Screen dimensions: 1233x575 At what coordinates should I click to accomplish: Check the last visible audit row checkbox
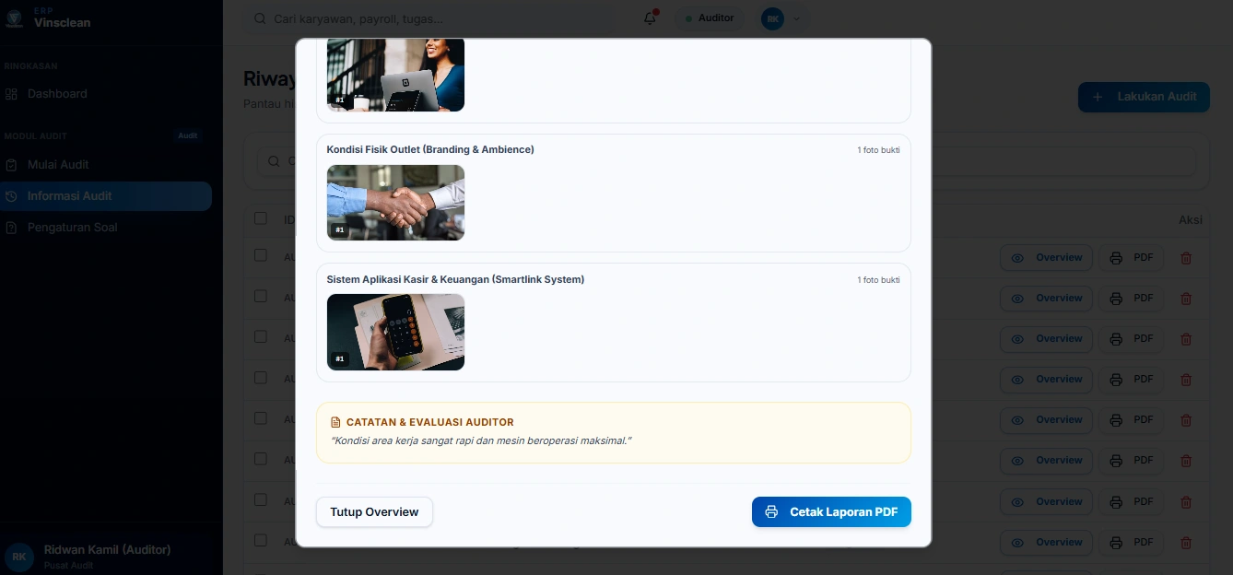point(261,540)
